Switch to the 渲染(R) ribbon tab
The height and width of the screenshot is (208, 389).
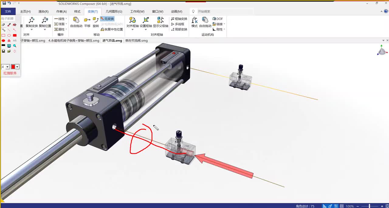coord(43,12)
